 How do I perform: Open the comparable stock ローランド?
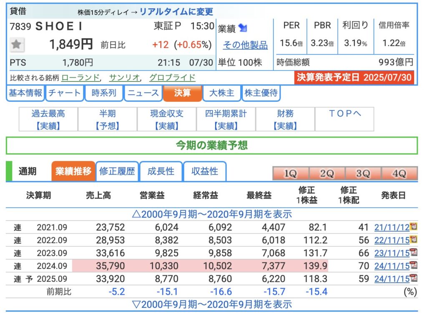point(80,78)
